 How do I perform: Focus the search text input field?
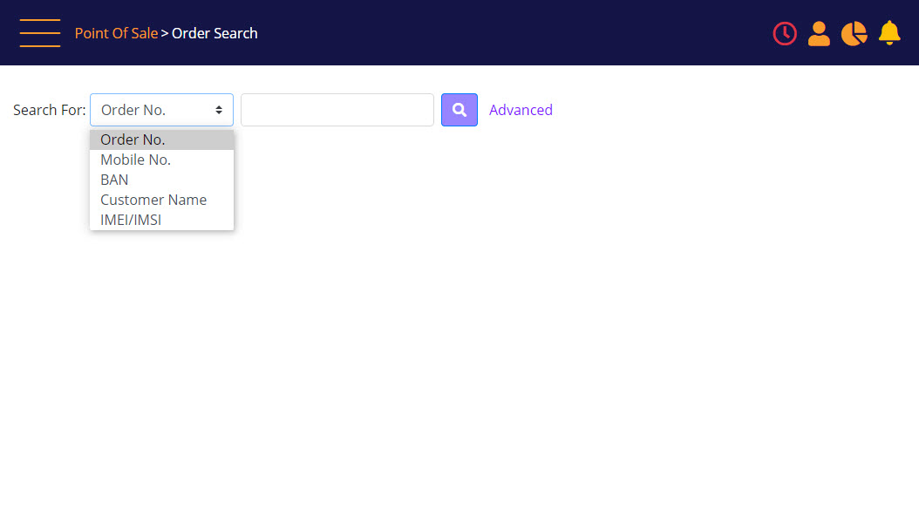337,110
